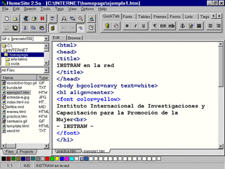Insert a paragraph tag with the ¶ button
This screenshot has width=225, height=169.
coord(155,26)
